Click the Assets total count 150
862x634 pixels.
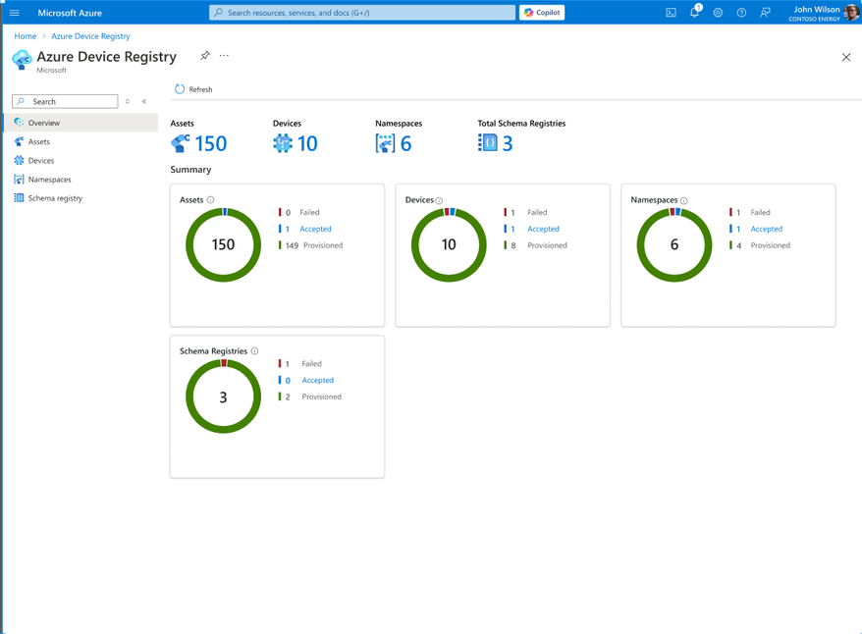[210, 144]
